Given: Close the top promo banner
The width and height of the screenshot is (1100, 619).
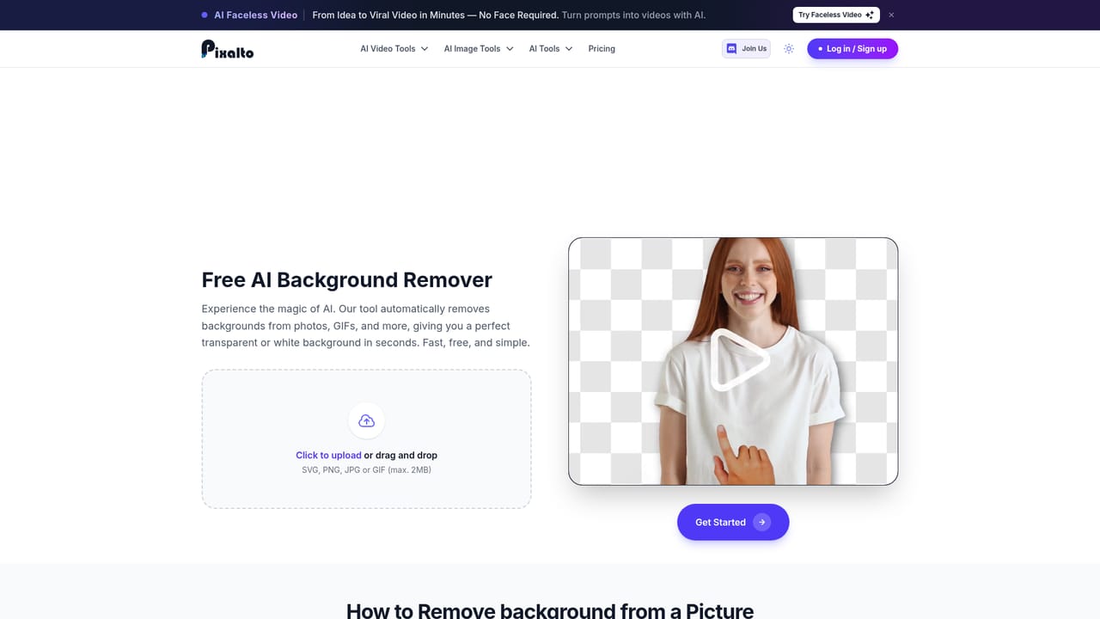Looking at the screenshot, I should 891,15.
